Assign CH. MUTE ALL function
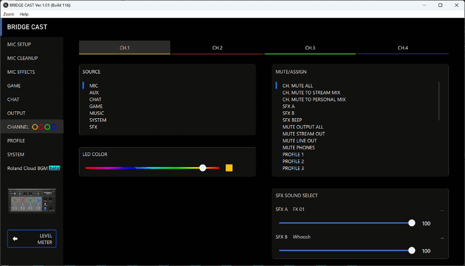This screenshot has width=465, height=266. click(x=298, y=86)
